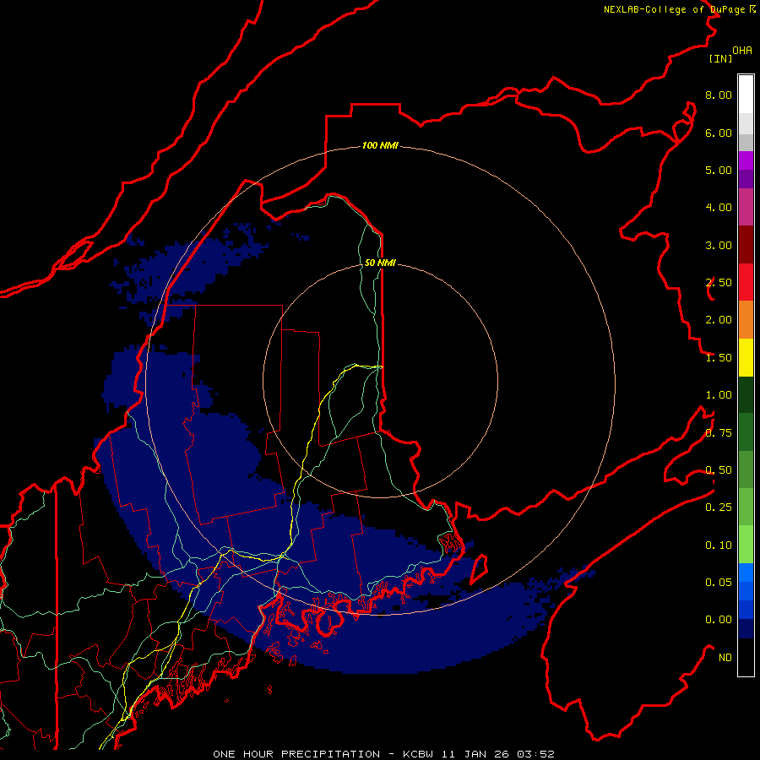This screenshot has height=760, width=760.
Task: Click the 2.00 legend value
Action: 719,320
